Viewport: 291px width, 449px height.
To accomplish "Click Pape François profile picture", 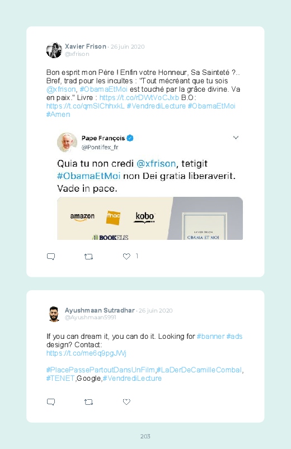I will tap(67, 143).
